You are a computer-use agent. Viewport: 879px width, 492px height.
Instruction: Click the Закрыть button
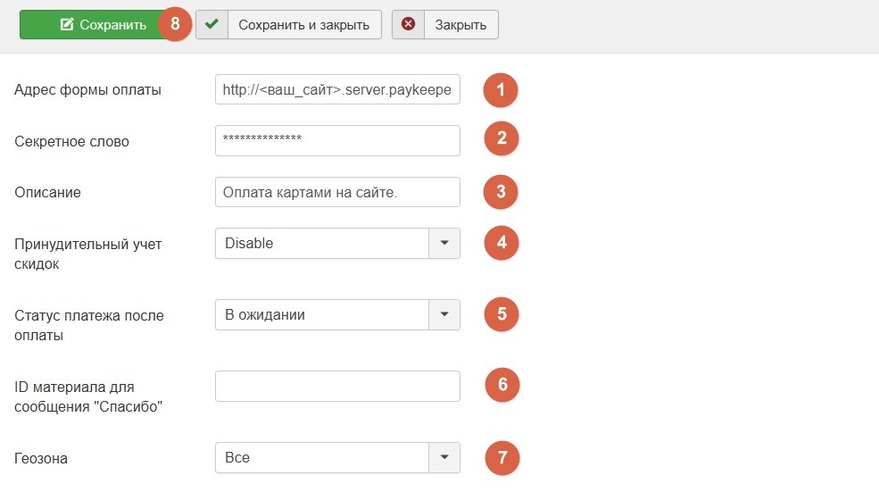pos(460,25)
